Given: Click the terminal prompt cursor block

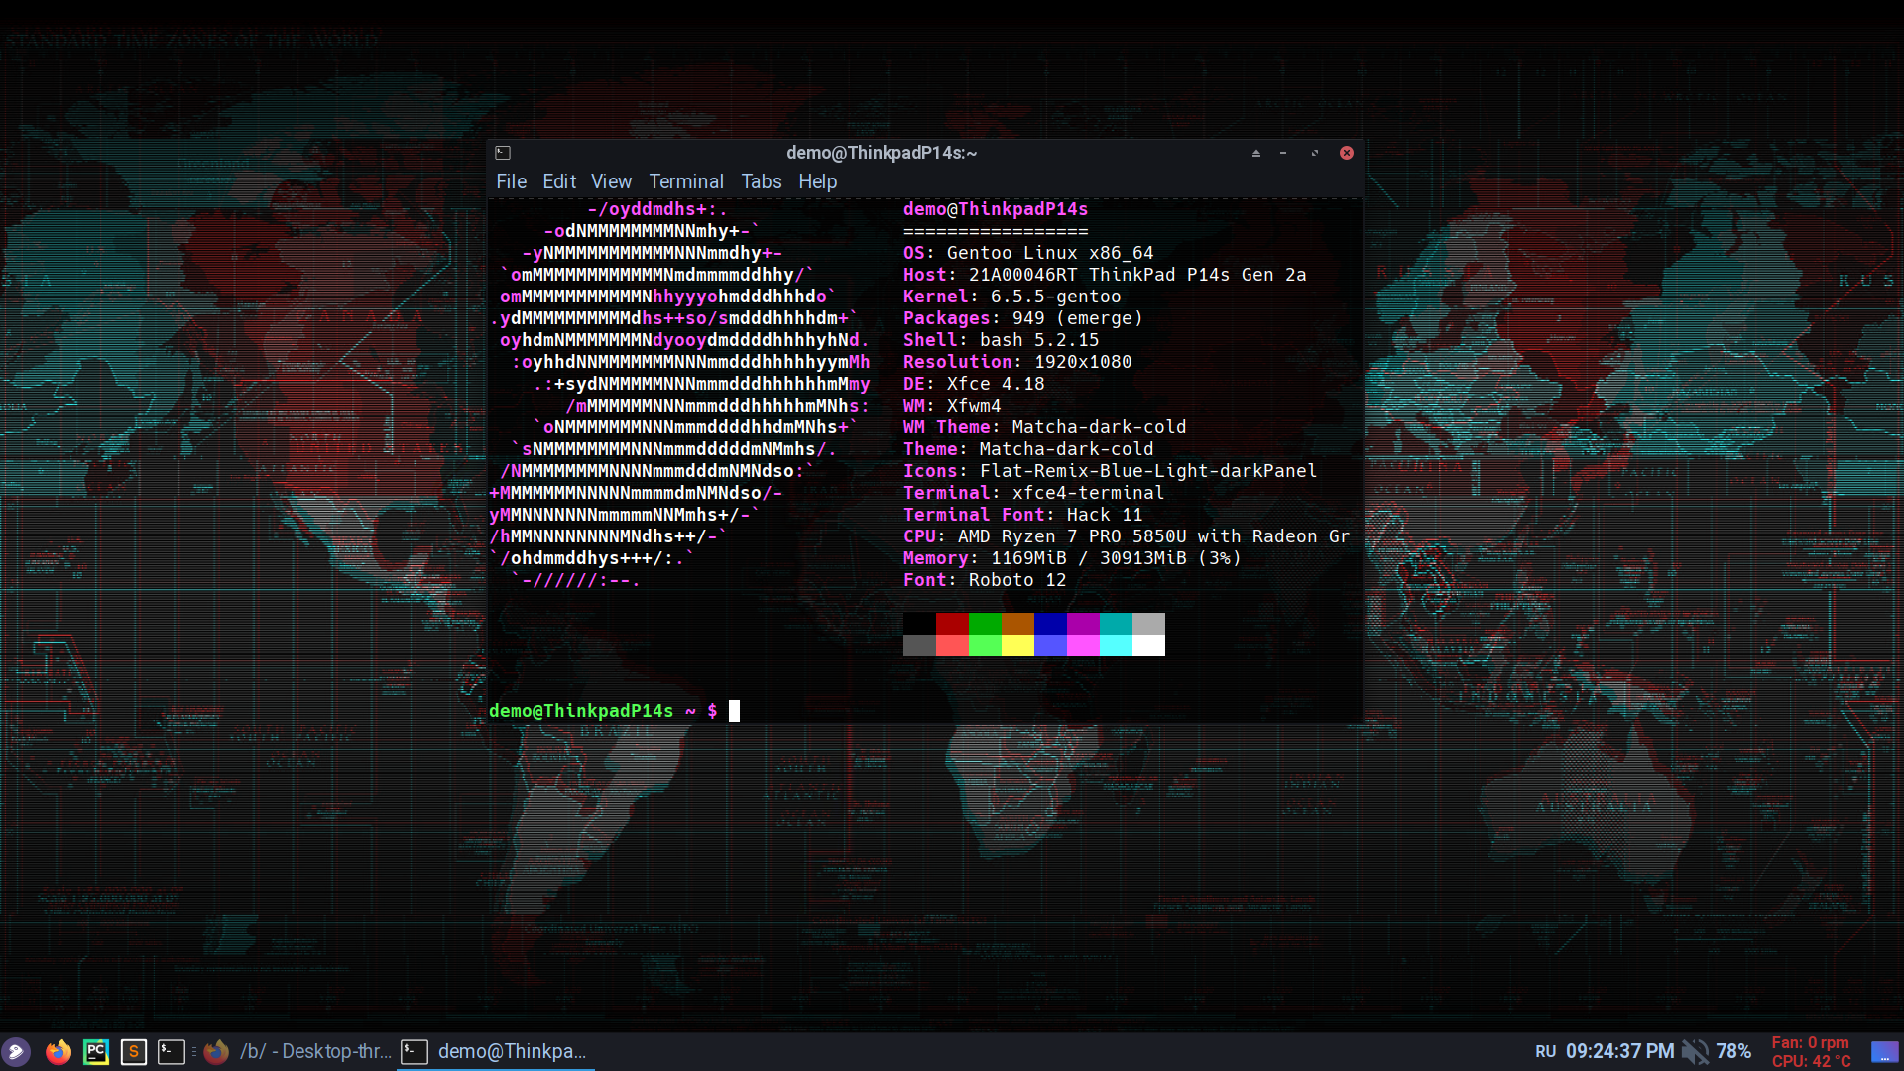Looking at the screenshot, I should [735, 711].
